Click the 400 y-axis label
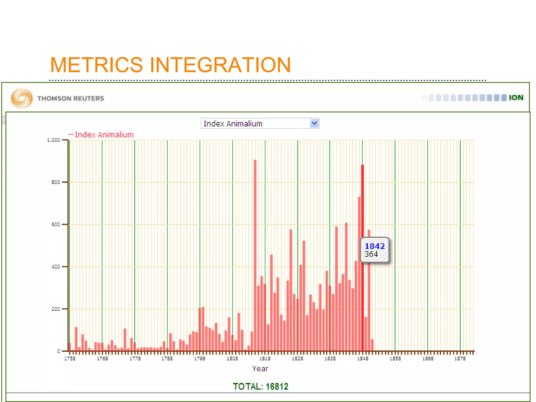Screen dimensions: 536x402 (56, 267)
